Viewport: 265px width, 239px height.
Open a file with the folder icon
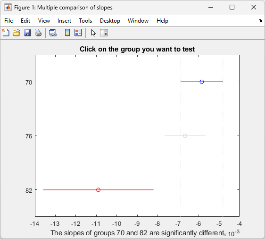coord(17,33)
